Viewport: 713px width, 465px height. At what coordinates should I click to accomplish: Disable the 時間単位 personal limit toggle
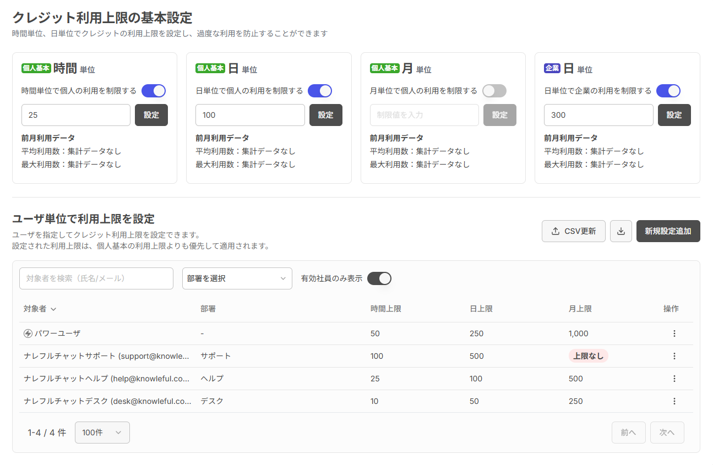(x=155, y=91)
